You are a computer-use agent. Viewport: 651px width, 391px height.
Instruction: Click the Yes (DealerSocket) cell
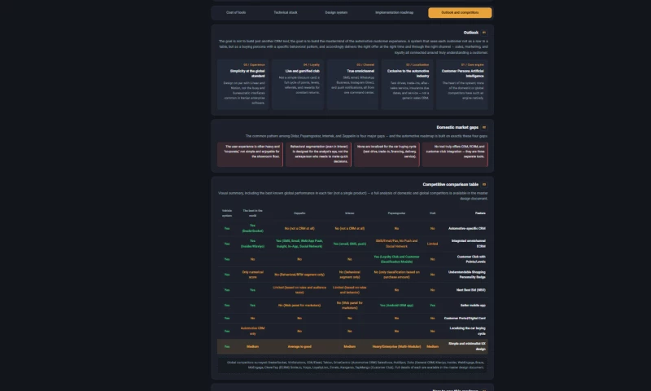tap(252, 229)
